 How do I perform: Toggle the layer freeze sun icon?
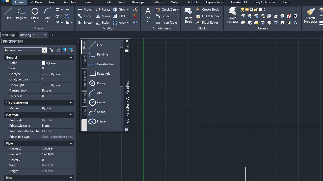(247, 10)
